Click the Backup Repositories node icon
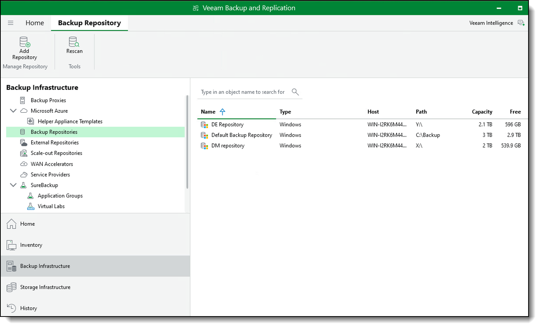Viewport: 540px width, 328px height. (x=23, y=132)
